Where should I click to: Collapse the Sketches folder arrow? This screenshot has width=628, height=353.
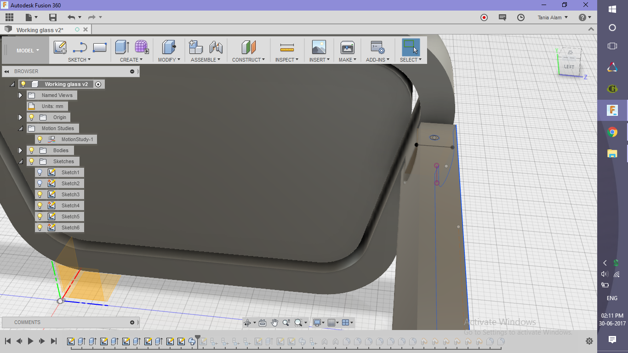coord(20,161)
